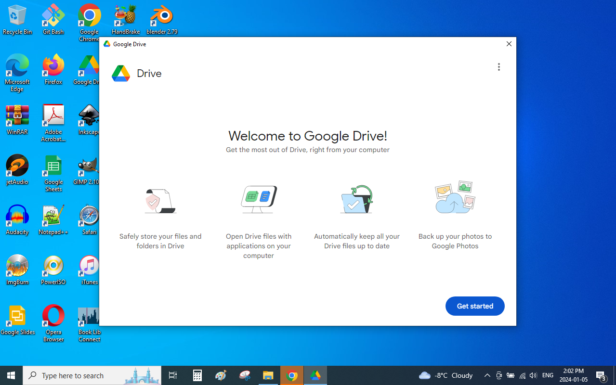Show hidden system tray icons

(487, 375)
